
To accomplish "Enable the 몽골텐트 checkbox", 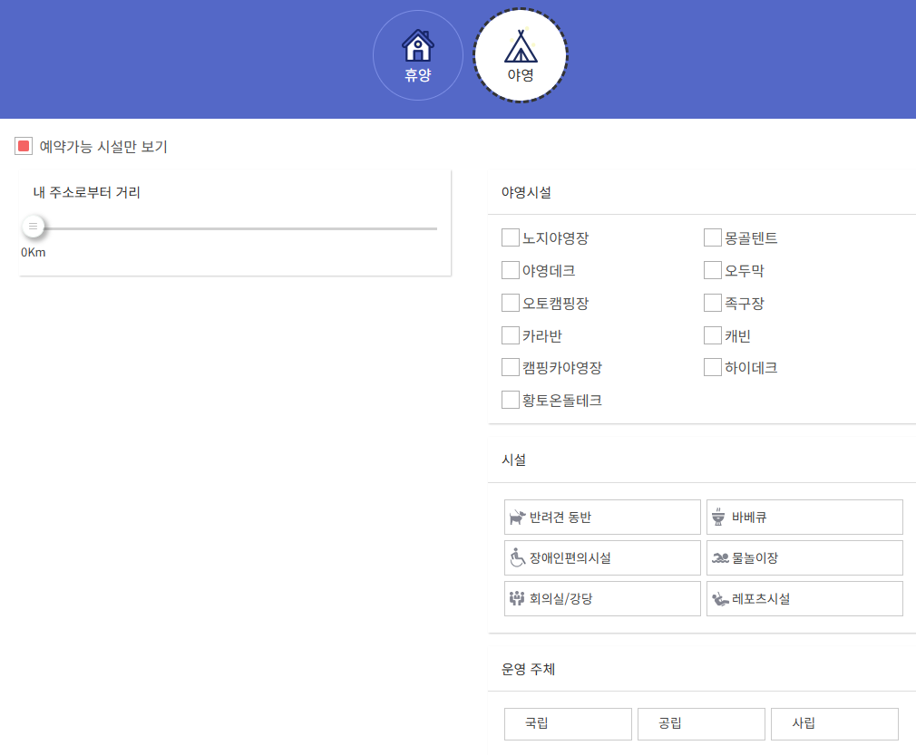I will click(x=712, y=237).
